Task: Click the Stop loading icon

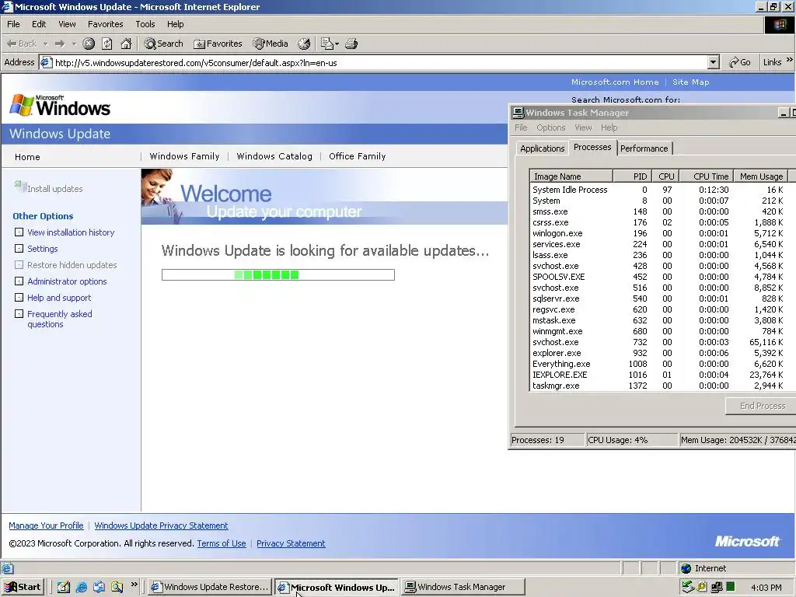Action: (x=89, y=44)
